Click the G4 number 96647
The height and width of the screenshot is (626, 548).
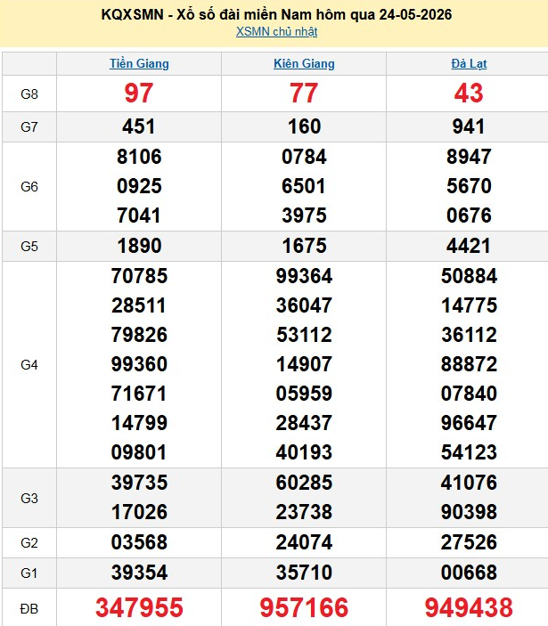pos(469,423)
